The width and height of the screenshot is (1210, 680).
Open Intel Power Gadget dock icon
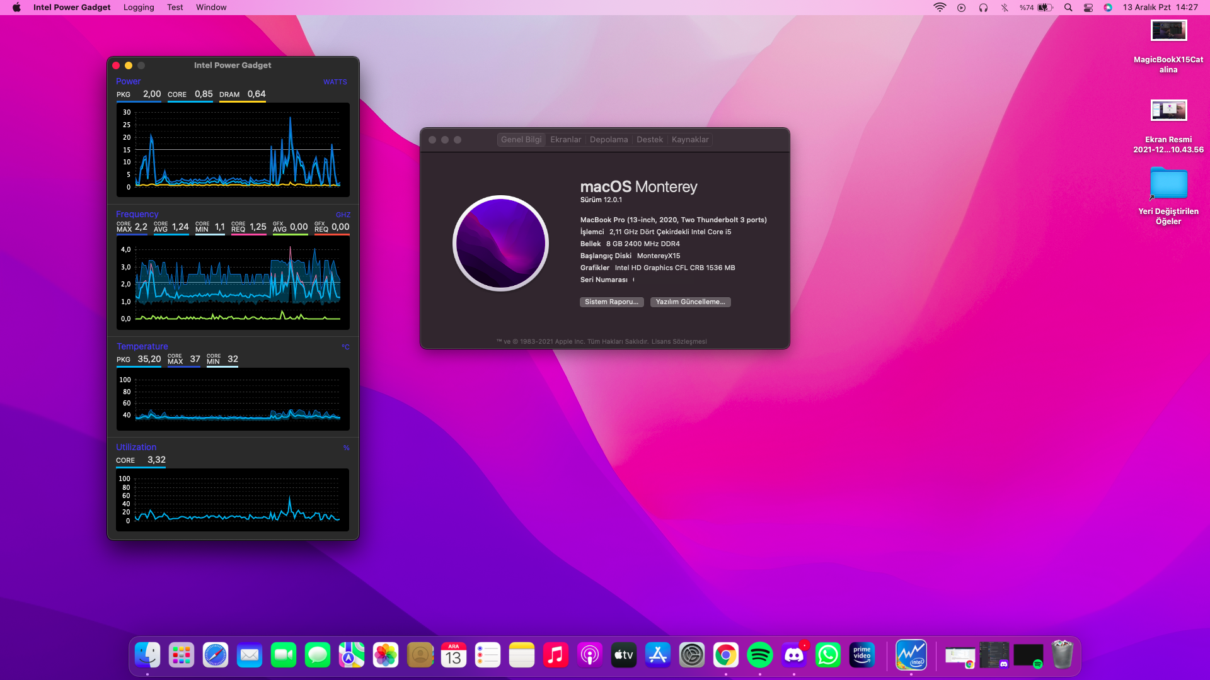click(x=911, y=655)
